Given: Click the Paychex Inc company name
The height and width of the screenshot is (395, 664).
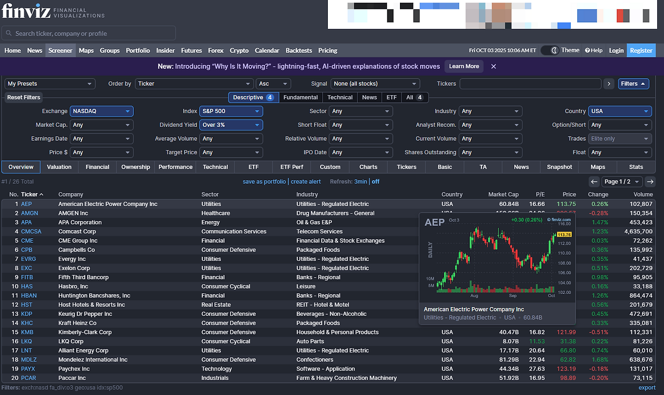Looking at the screenshot, I should (74, 369).
